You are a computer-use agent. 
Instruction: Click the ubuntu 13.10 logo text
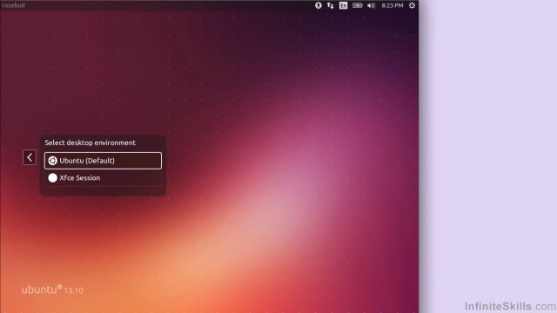click(x=52, y=290)
